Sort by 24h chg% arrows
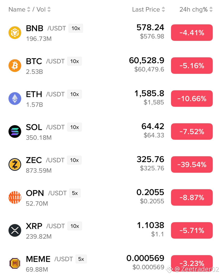 pos(211,9)
